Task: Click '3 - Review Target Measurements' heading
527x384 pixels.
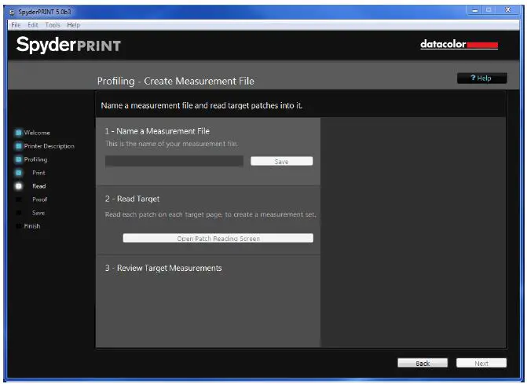Action: [x=163, y=268]
